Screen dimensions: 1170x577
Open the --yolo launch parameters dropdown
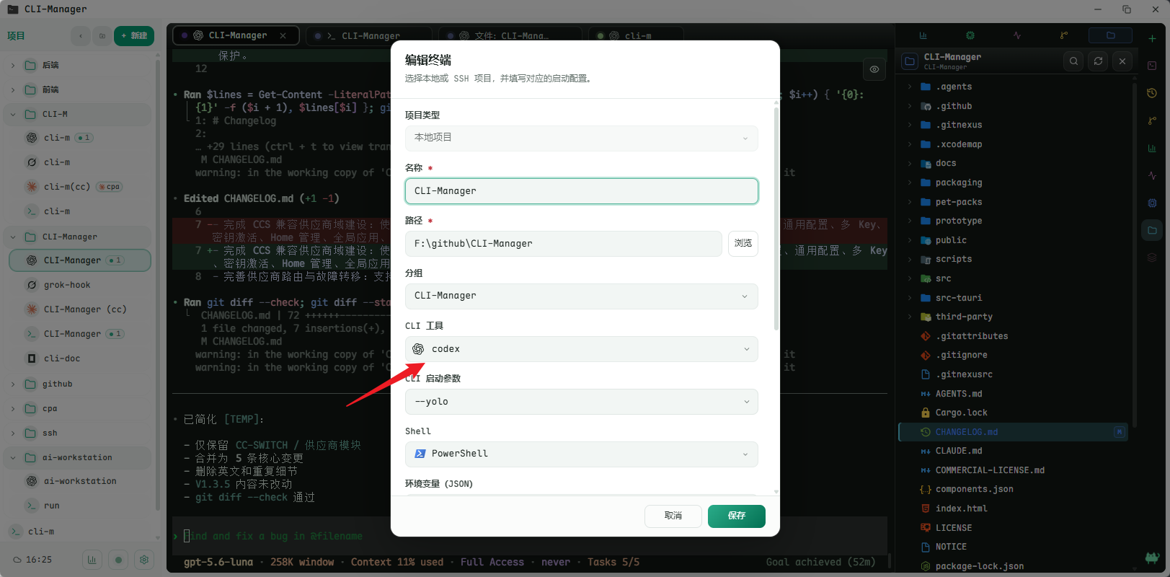581,402
